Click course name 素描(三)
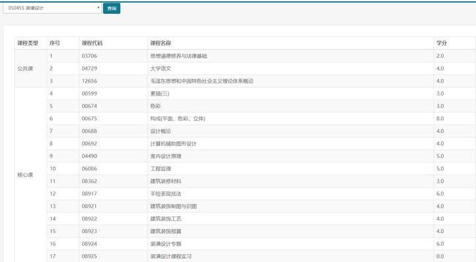The height and width of the screenshot is (262, 476). click(x=160, y=94)
